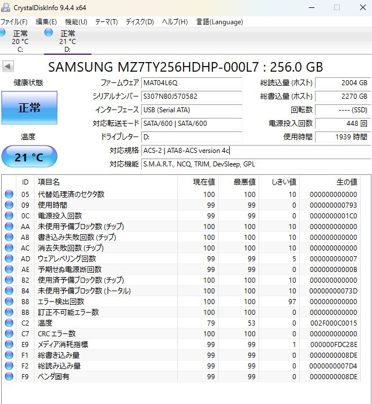Click the serial number field S307NB0J570582
Screen dimensions: 372x404
pyautogui.click(x=191, y=96)
